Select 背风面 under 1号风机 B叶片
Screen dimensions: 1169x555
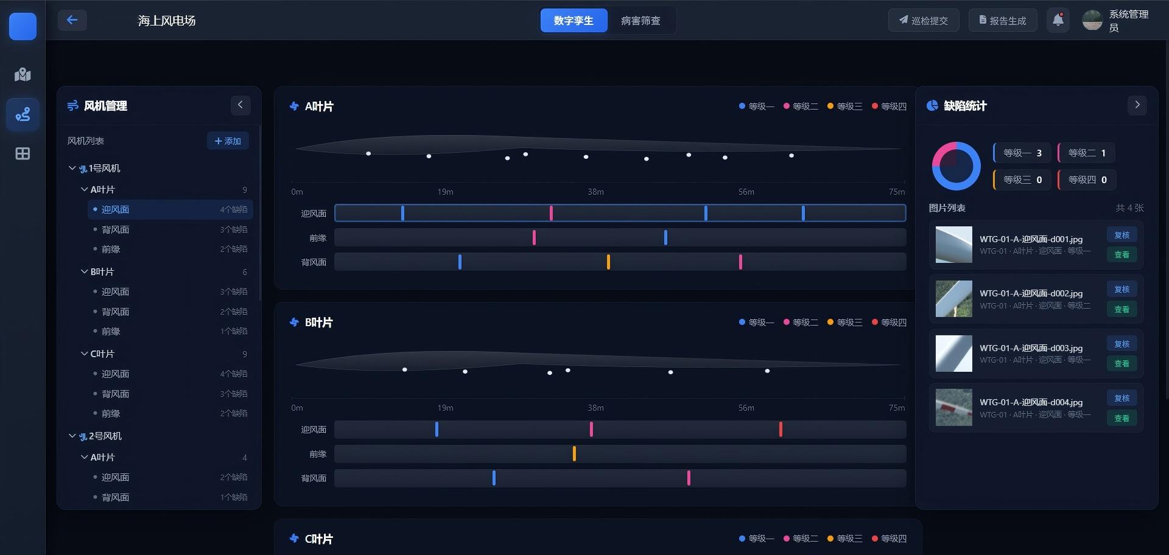[x=170, y=312]
